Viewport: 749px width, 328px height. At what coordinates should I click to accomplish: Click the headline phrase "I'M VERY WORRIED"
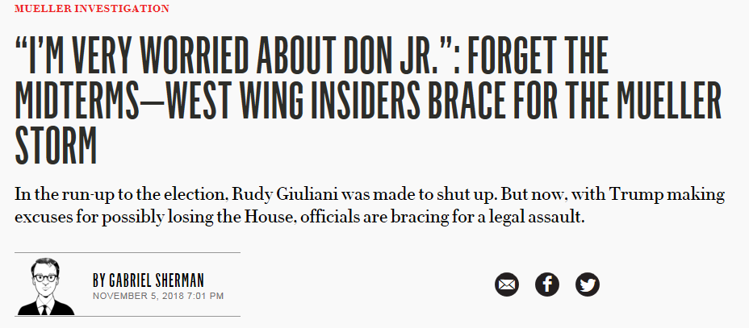coord(131,56)
